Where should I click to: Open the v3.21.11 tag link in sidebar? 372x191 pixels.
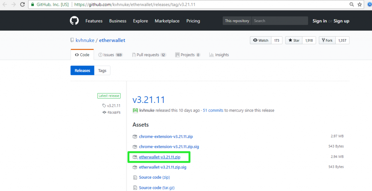click(114, 105)
